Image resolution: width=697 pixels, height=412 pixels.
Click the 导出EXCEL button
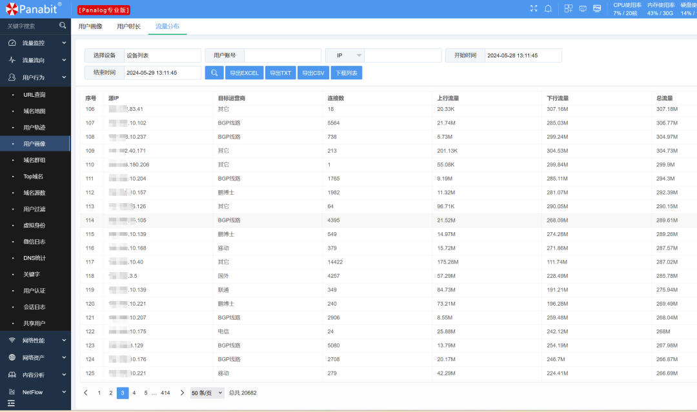(x=245, y=73)
